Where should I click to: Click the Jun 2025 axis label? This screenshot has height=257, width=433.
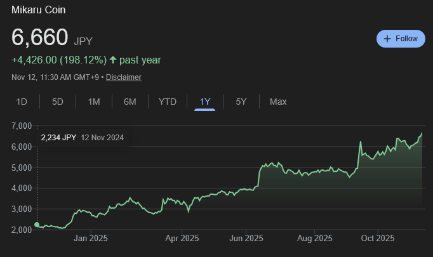(x=246, y=238)
